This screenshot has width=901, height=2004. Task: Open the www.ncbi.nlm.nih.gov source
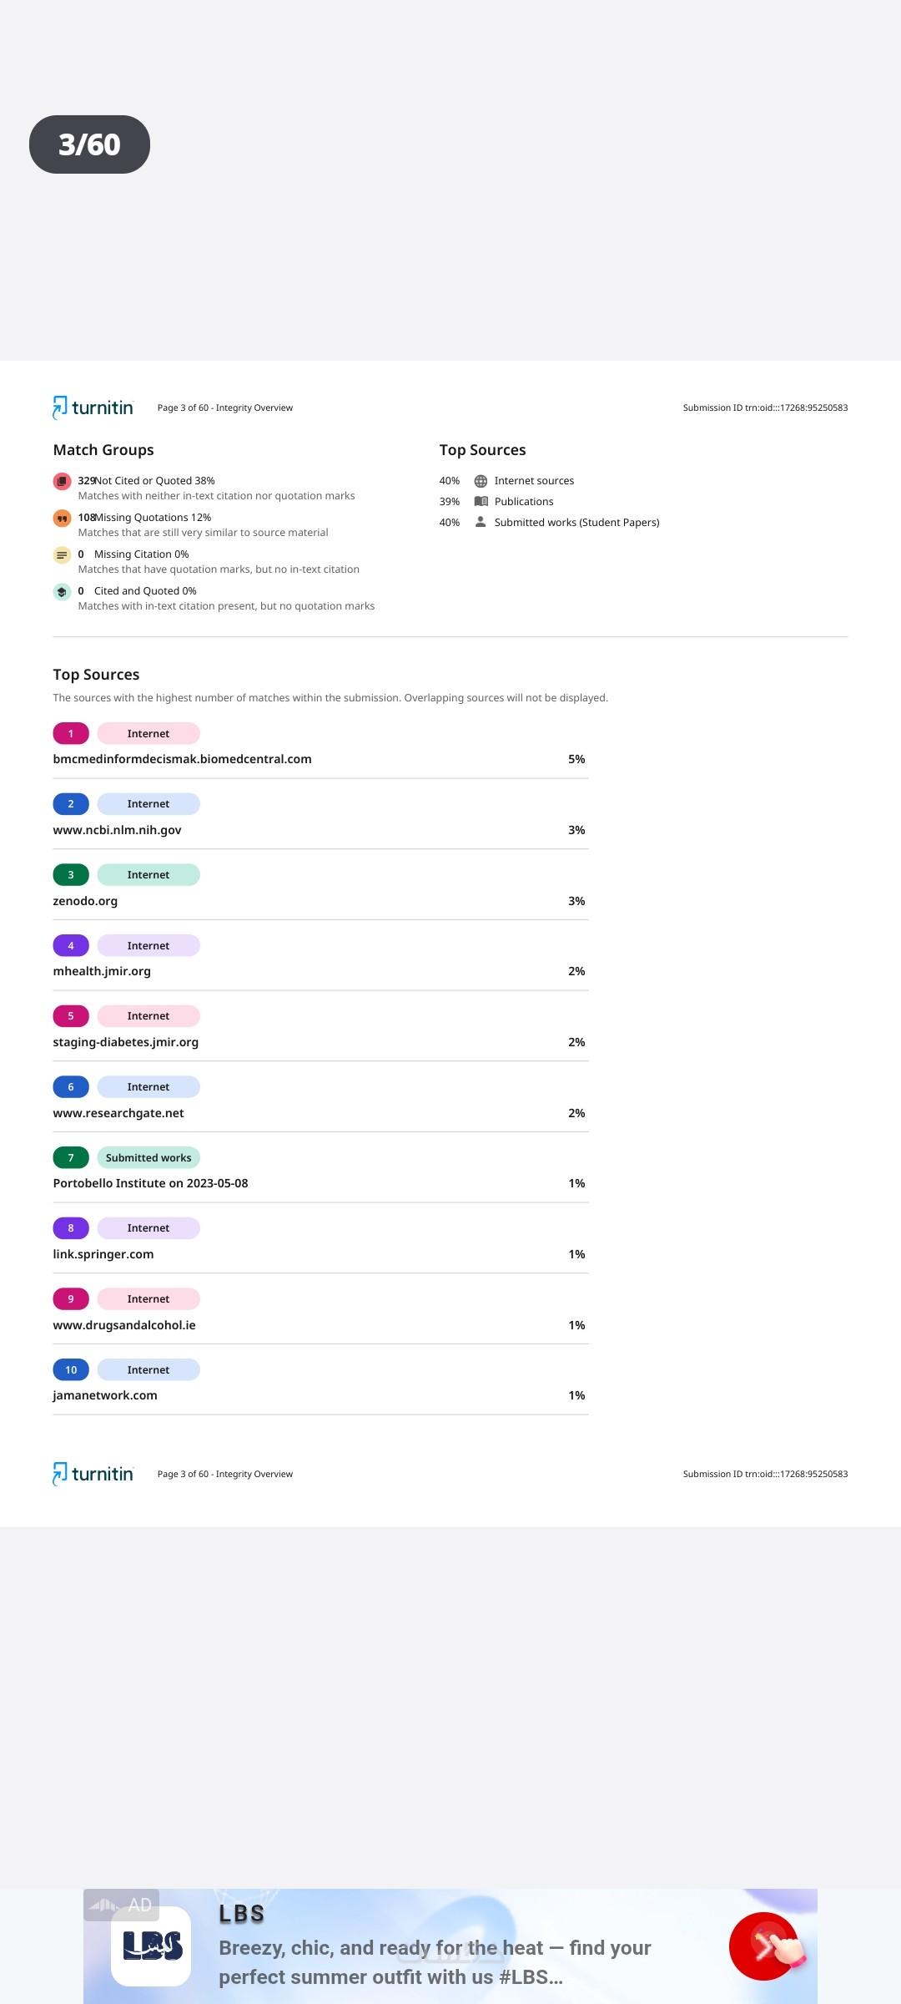click(117, 830)
